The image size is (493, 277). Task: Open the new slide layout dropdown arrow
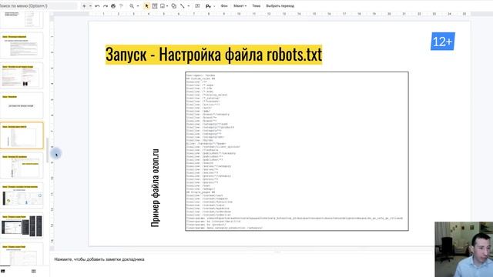[x=90, y=6]
